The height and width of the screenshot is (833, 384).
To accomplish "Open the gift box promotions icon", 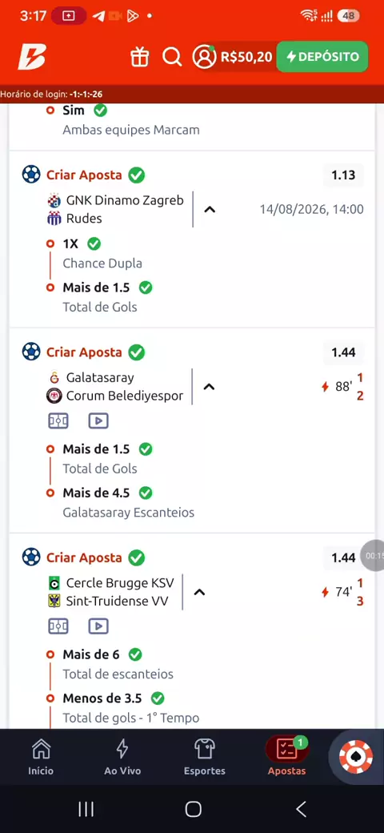I will point(139,56).
